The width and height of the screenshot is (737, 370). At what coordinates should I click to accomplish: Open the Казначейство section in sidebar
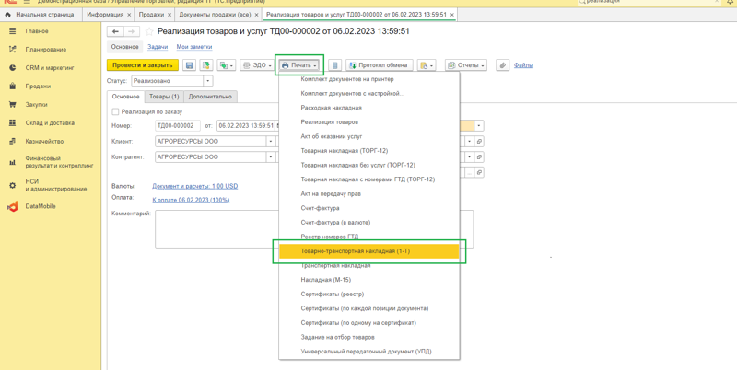click(x=44, y=142)
